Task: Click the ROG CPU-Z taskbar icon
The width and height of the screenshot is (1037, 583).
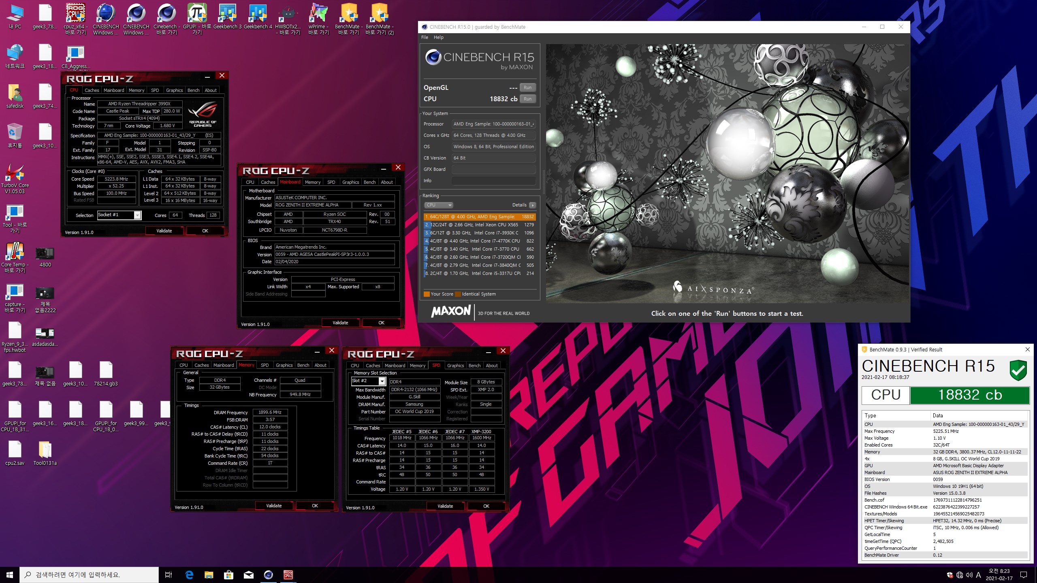Action: point(288,574)
